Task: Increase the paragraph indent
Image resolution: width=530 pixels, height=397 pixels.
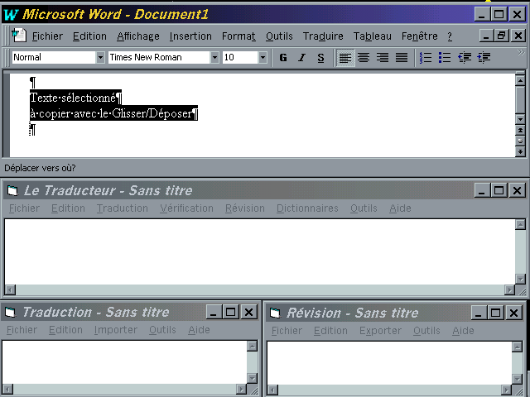Action: (x=484, y=58)
